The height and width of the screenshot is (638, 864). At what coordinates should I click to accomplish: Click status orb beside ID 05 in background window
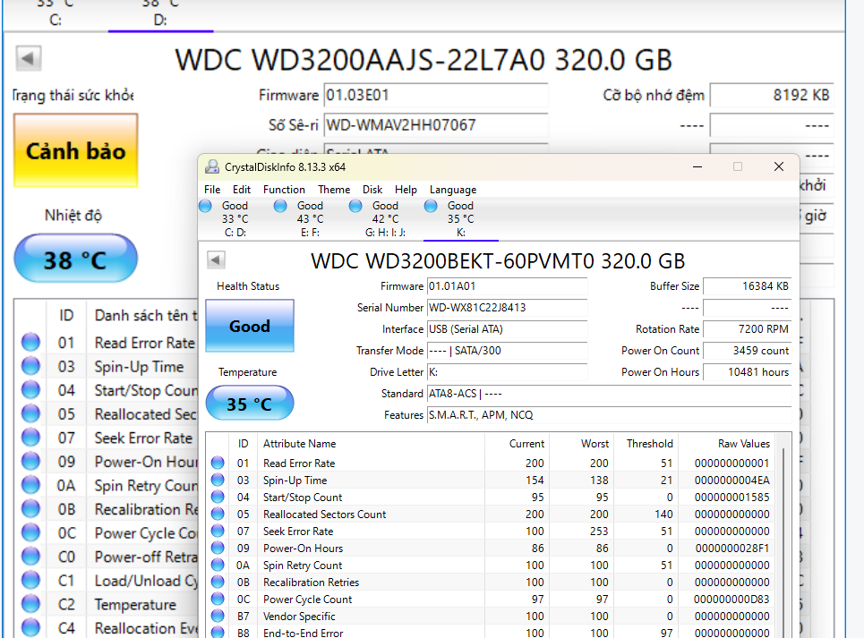tap(30, 413)
